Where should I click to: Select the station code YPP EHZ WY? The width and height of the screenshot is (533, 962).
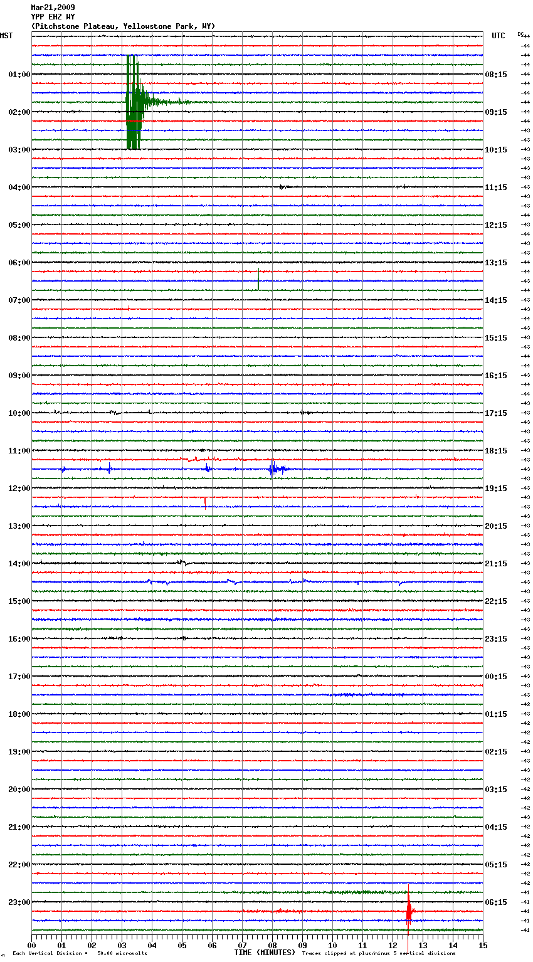(53, 17)
